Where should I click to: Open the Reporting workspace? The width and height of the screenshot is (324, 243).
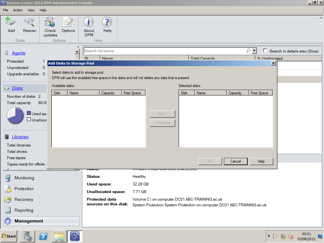point(24,210)
